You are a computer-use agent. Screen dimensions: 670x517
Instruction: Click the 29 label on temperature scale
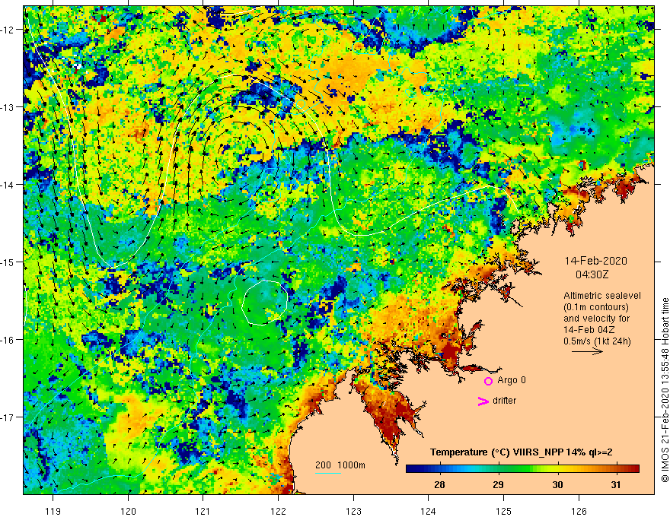click(498, 484)
